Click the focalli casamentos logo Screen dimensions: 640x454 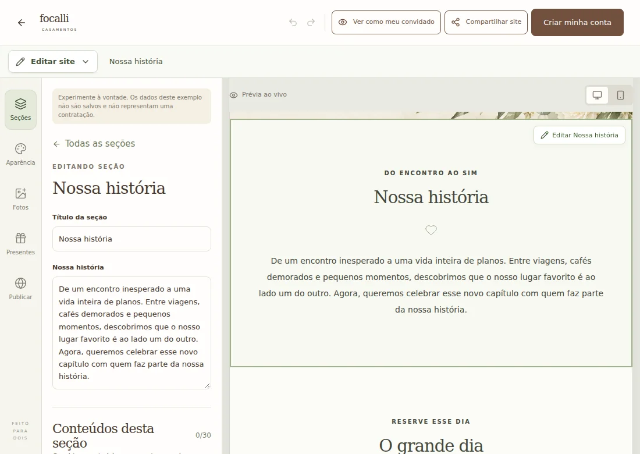coord(58,23)
